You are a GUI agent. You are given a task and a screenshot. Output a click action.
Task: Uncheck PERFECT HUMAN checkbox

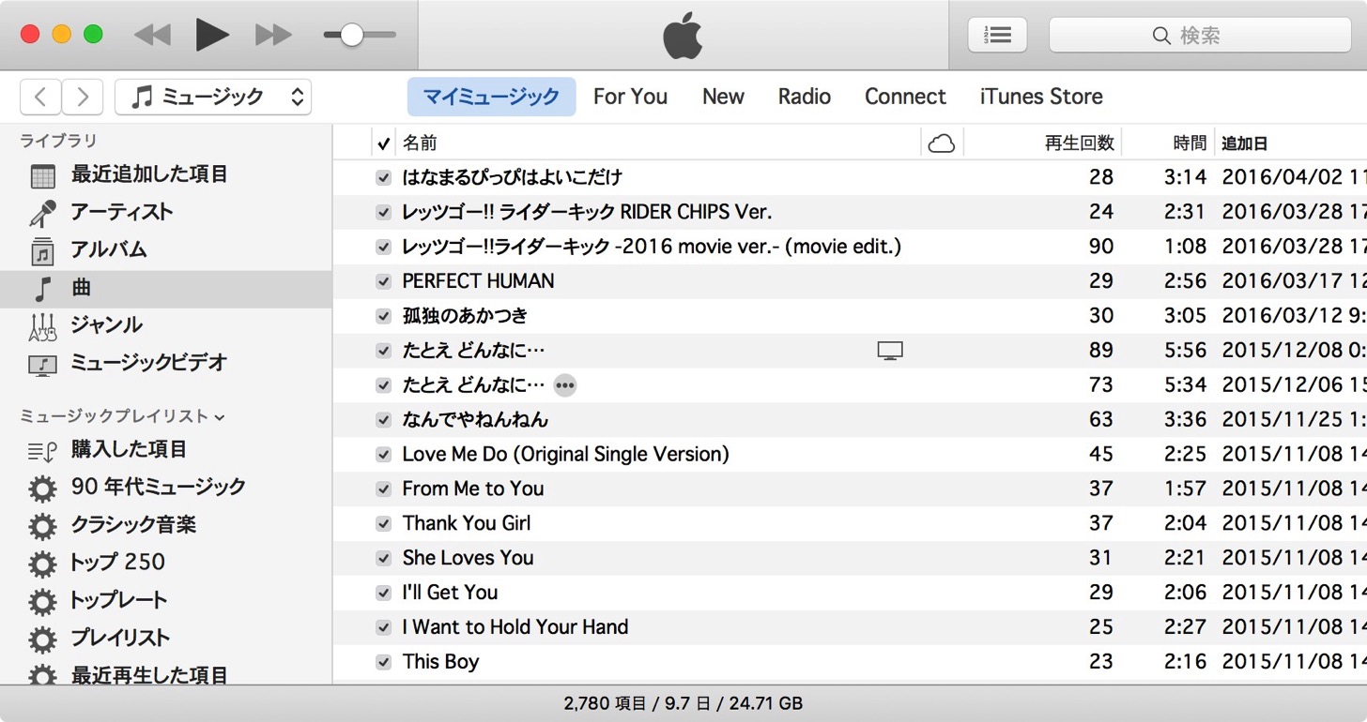tap(383, 281)
